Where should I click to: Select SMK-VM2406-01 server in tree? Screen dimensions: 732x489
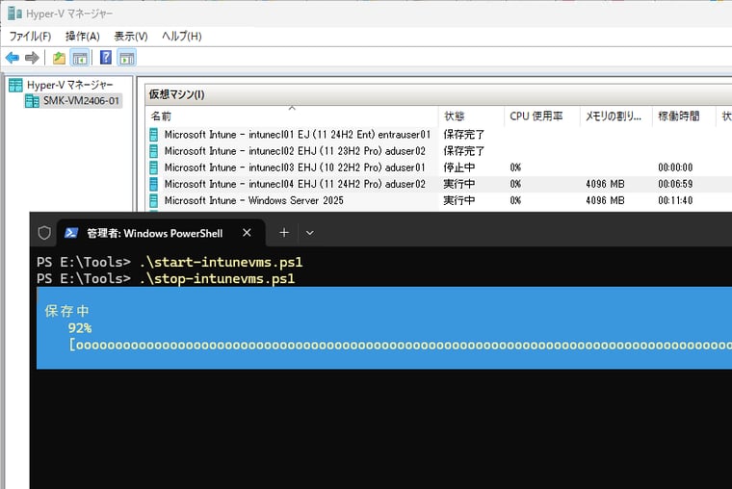tap(81, 101)
